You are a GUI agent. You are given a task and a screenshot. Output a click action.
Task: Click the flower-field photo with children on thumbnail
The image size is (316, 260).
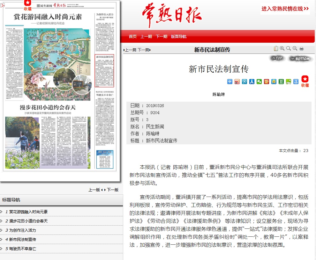pyautogui.click(x=22, y=142)
